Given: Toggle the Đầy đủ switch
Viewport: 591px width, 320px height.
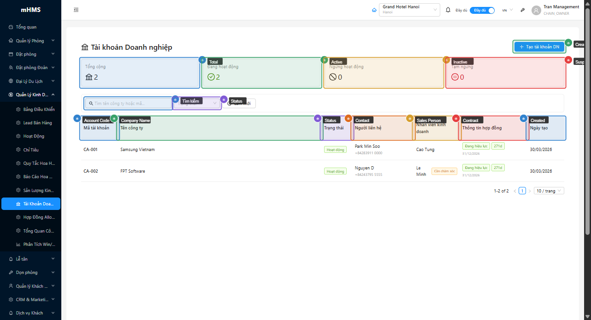Looking at the screenshot, I should coord(482,10).
